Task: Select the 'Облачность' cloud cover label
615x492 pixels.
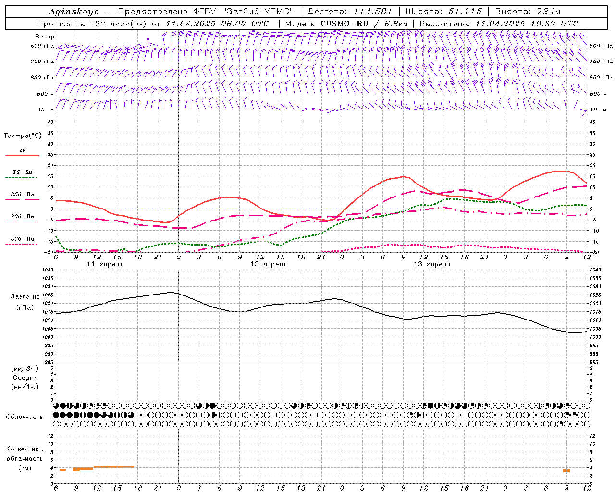Action: 25,417
